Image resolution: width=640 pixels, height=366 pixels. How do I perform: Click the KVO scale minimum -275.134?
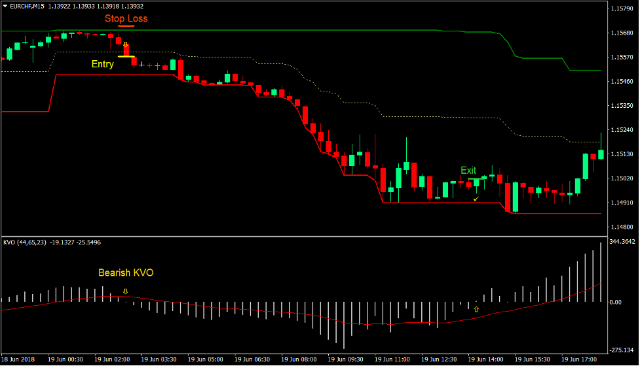(x=622, y=350)
